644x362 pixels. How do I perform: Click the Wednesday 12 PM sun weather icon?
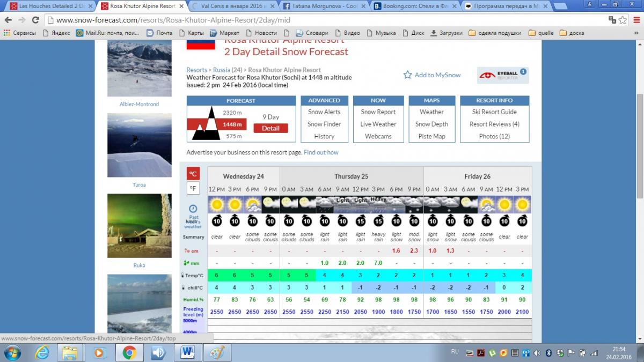pyautogui.click(x=217, y=204)
